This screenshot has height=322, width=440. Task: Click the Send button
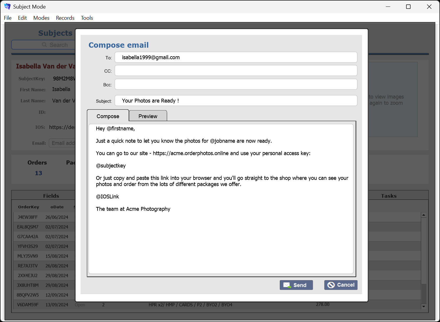tap(296, 285)
